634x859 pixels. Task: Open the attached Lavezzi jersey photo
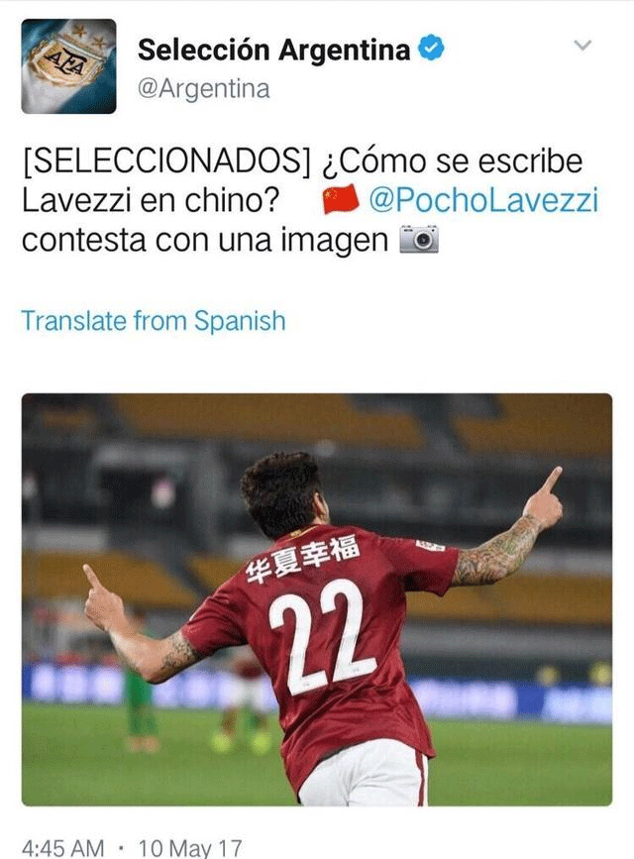tap(317, 599)
